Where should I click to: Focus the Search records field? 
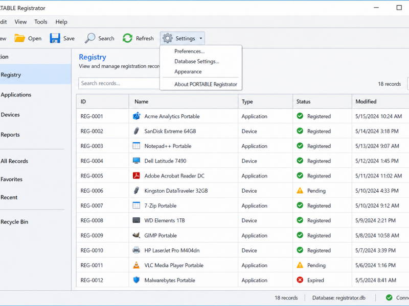[x=119, y=83]
